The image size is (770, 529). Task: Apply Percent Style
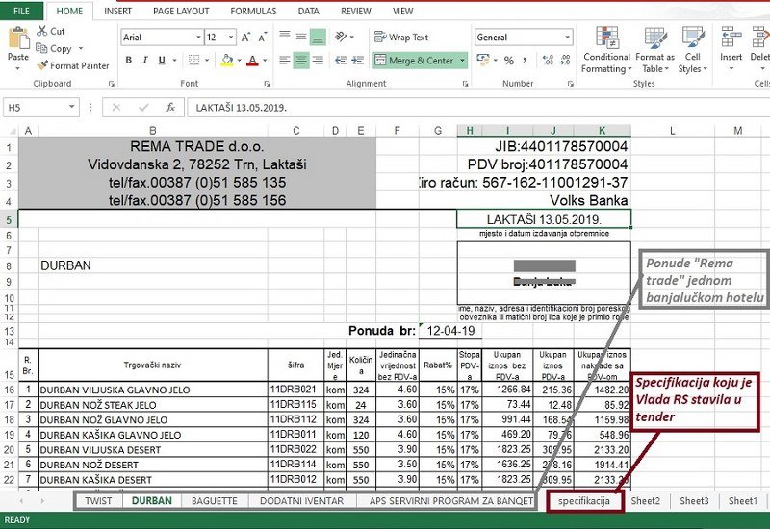509,61
